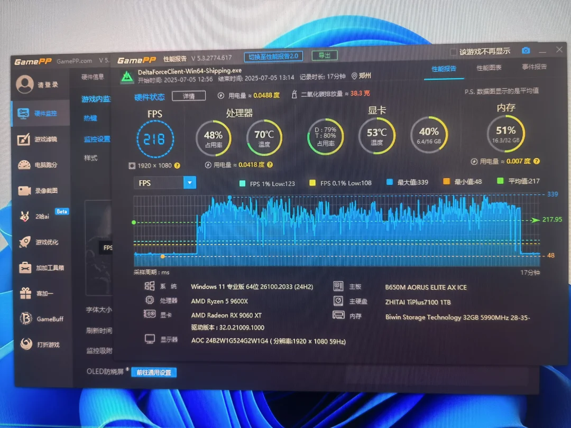Switch to 性能图表 tab

[x=489, y=68]
